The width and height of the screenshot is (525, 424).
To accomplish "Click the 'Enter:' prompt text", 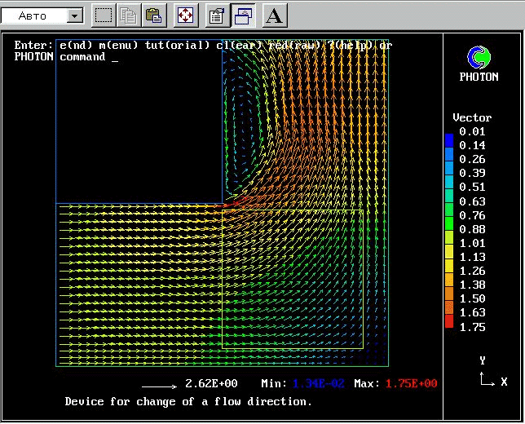I will [x=33, y=45].
